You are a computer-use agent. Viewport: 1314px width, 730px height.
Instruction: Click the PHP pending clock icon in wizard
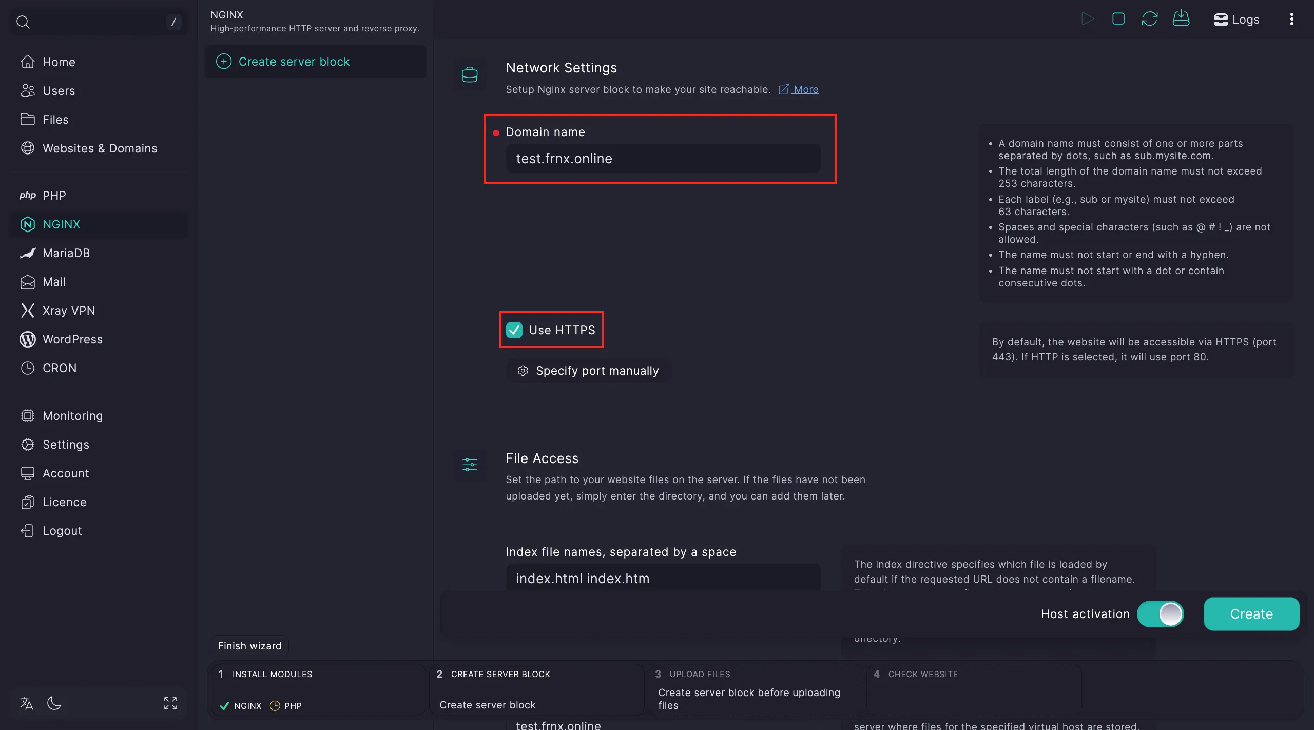click(275, 706)
